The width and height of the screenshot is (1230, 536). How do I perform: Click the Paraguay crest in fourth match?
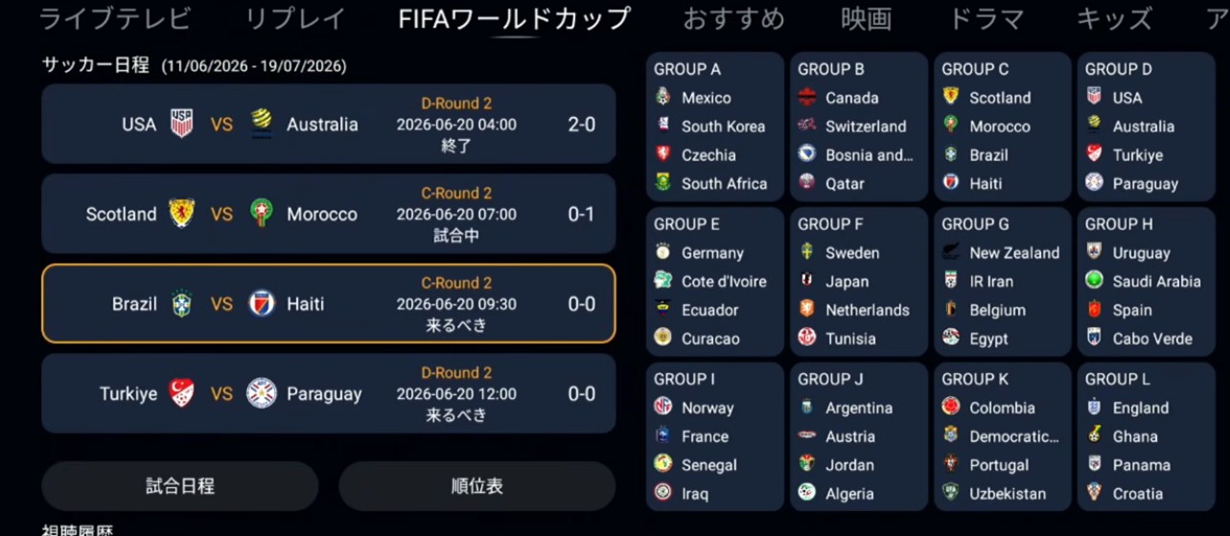point(261,393)
